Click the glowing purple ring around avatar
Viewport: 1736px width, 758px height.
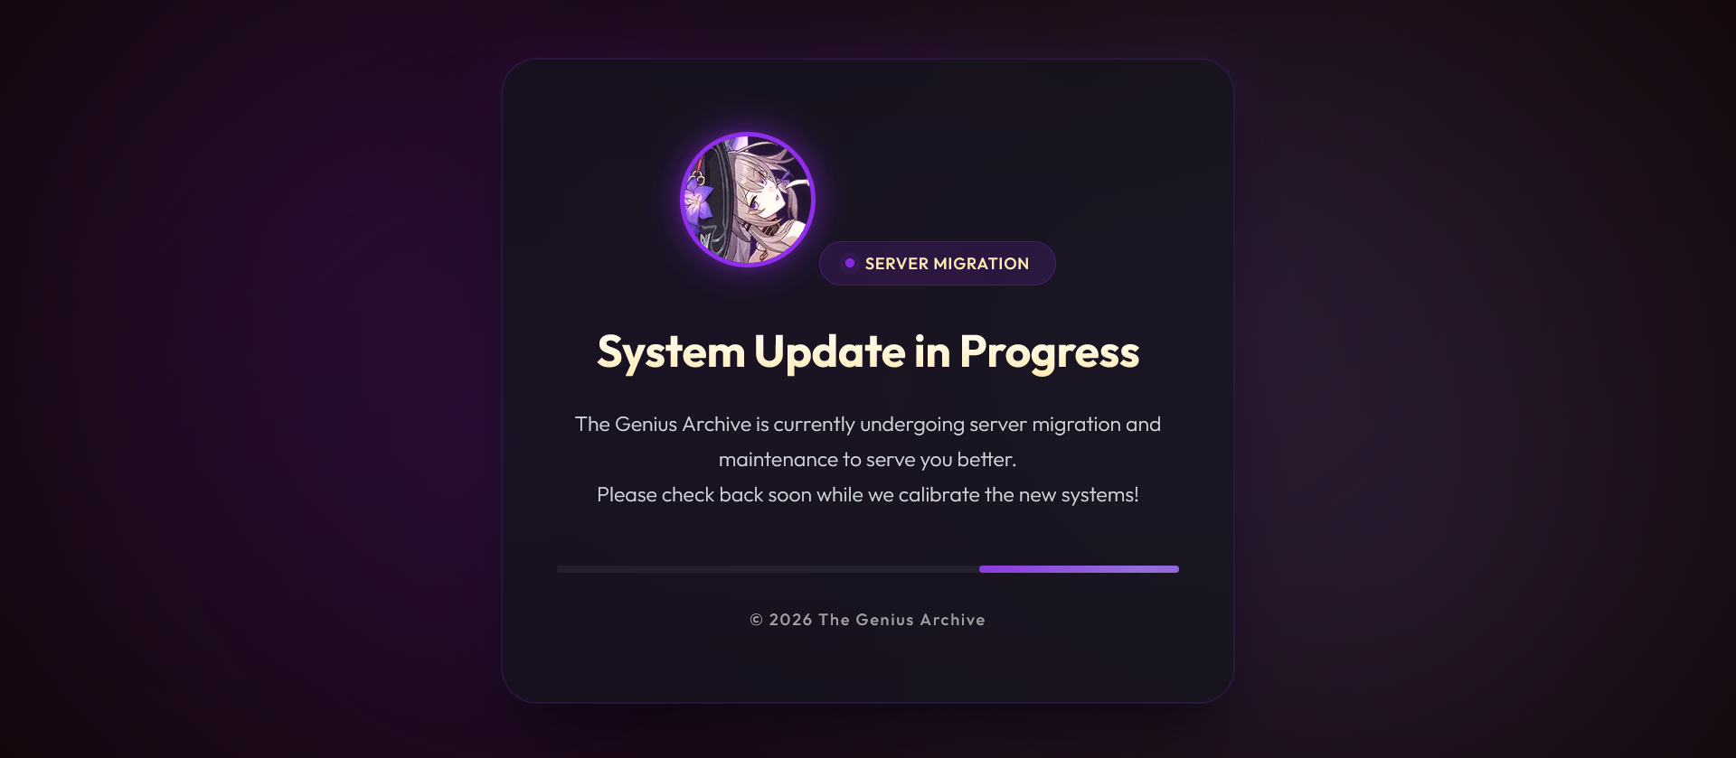click(748, 134)
